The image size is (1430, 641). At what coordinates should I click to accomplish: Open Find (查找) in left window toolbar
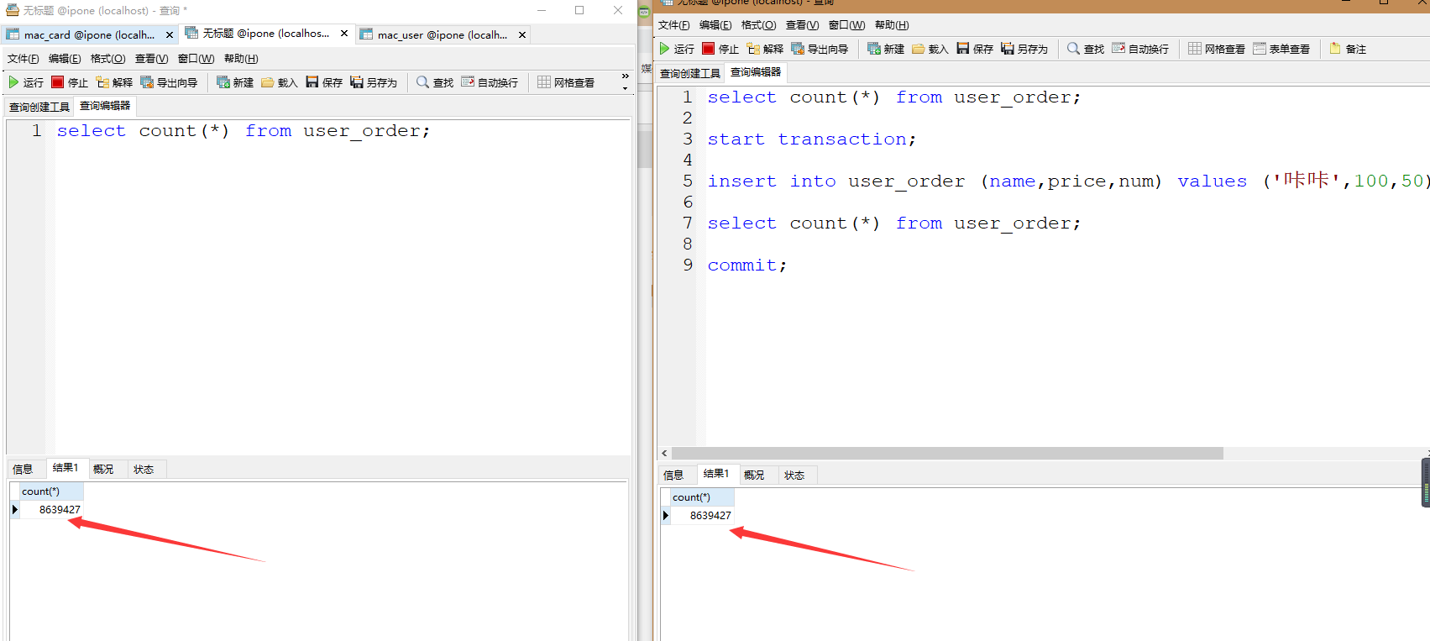tap(435, 82)
